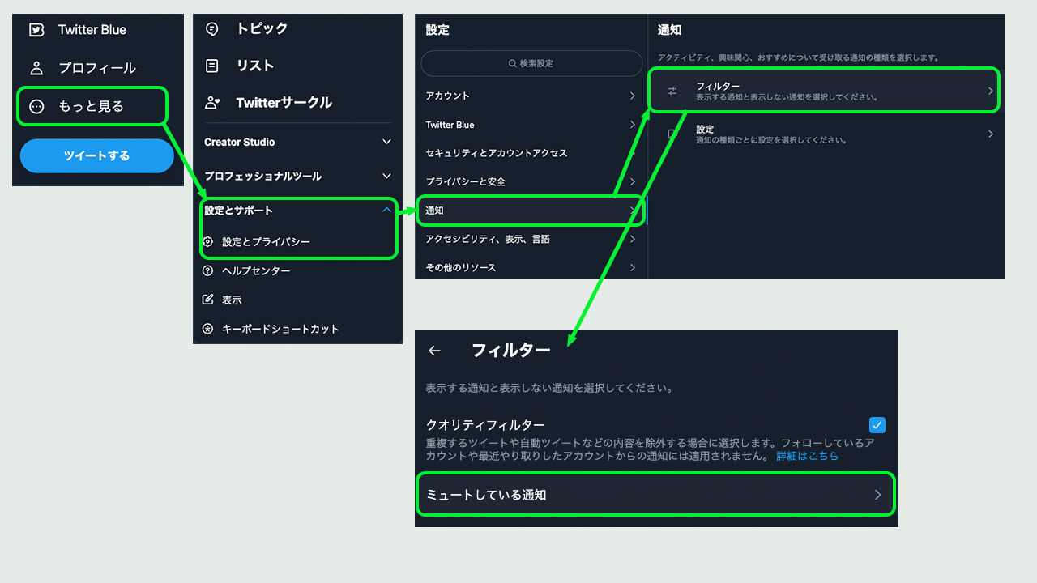Click chevron on その他のリソース row
The height and width of the screenshot is (583, 1037).
632,267
